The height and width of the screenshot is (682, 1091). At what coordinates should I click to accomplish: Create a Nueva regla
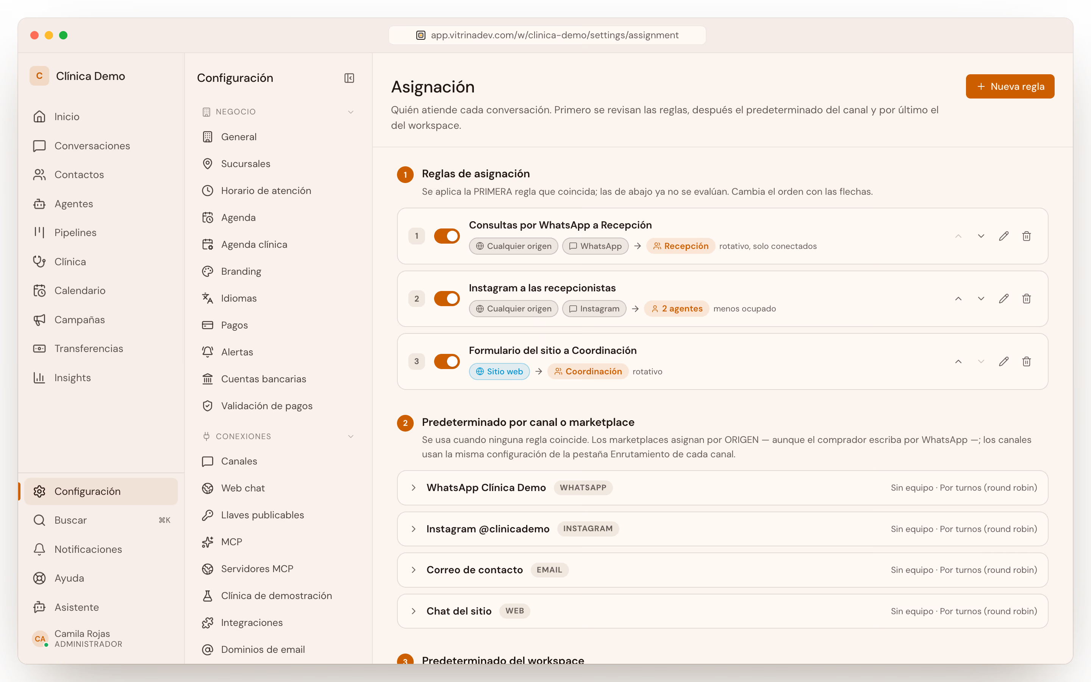coord(1010,86)
